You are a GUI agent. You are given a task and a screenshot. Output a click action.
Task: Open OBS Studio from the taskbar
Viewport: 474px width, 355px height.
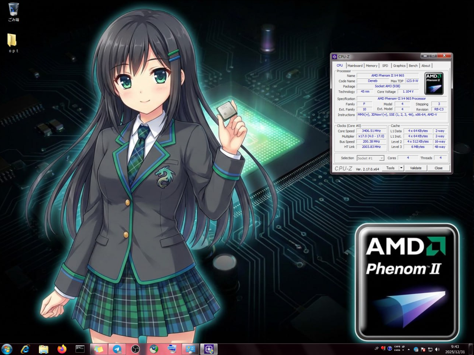point(136,349)
